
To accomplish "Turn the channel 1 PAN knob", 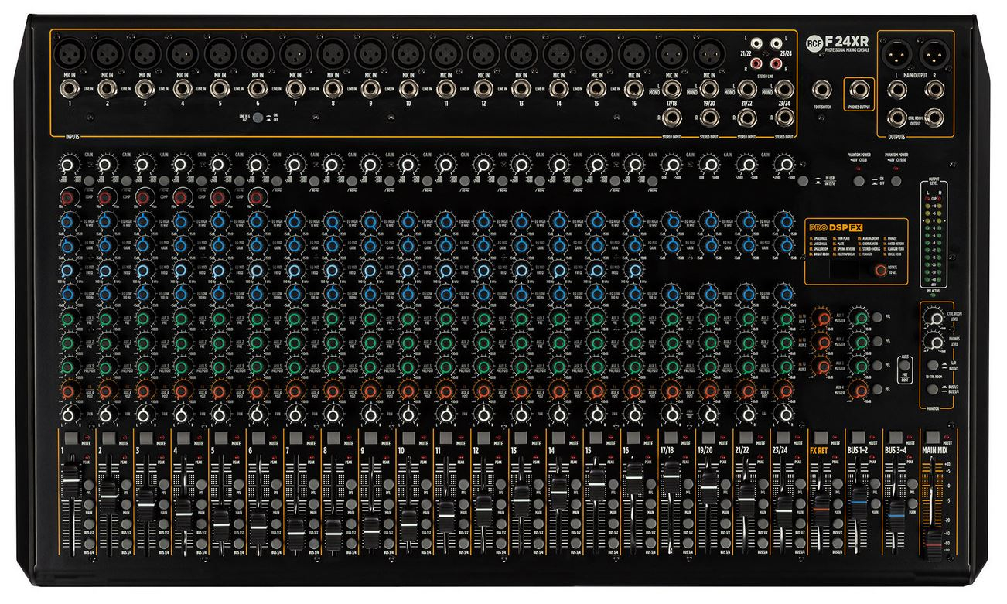I will coord(68,415).
